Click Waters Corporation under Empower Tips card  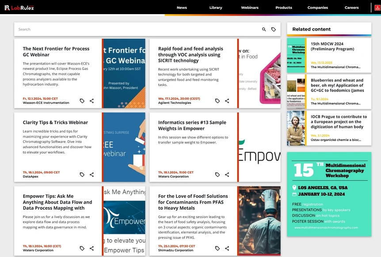(38, 250)
